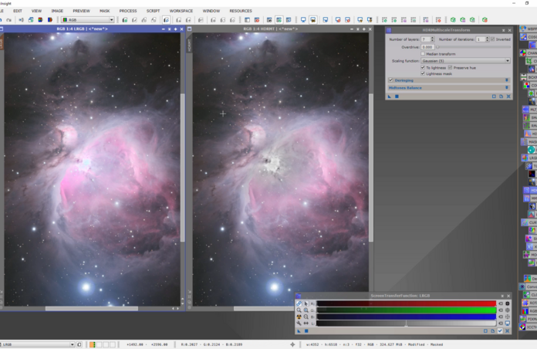The height and width of the screenshot is (349, 537).
Task: Click the monitor enable STF icon
Action: click(x=508, y=323)
